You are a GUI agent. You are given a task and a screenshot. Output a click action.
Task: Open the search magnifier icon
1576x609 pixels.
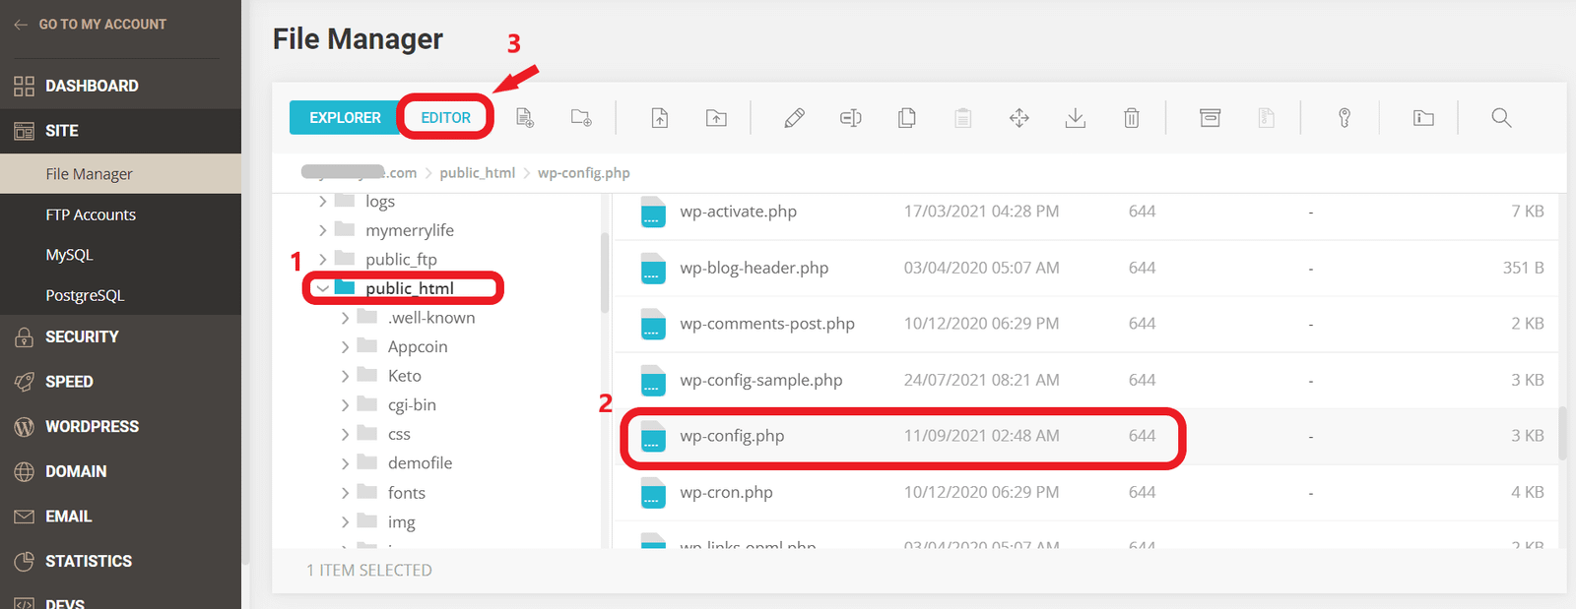1501,118
